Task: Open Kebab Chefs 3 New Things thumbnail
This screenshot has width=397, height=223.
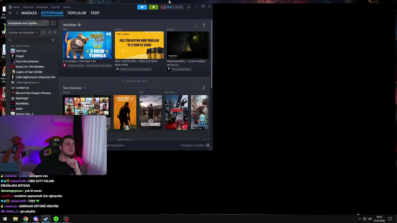Action: pyautogui.click(x=87, y=45)
